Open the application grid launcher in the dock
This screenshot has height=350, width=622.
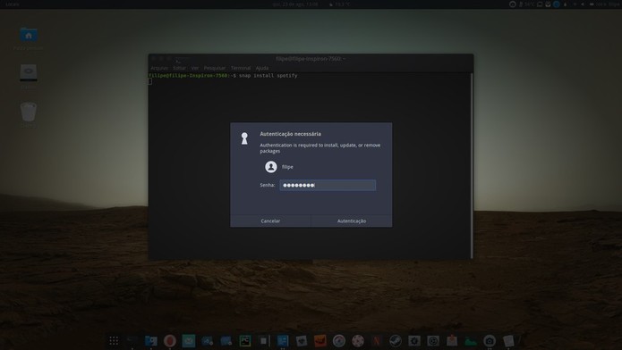(114, 340)
